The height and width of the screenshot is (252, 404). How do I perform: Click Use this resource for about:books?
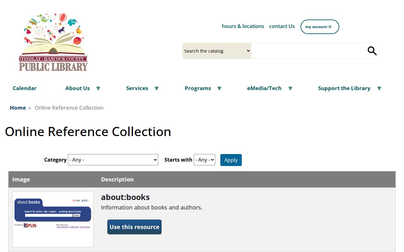(x=134, y=227)
